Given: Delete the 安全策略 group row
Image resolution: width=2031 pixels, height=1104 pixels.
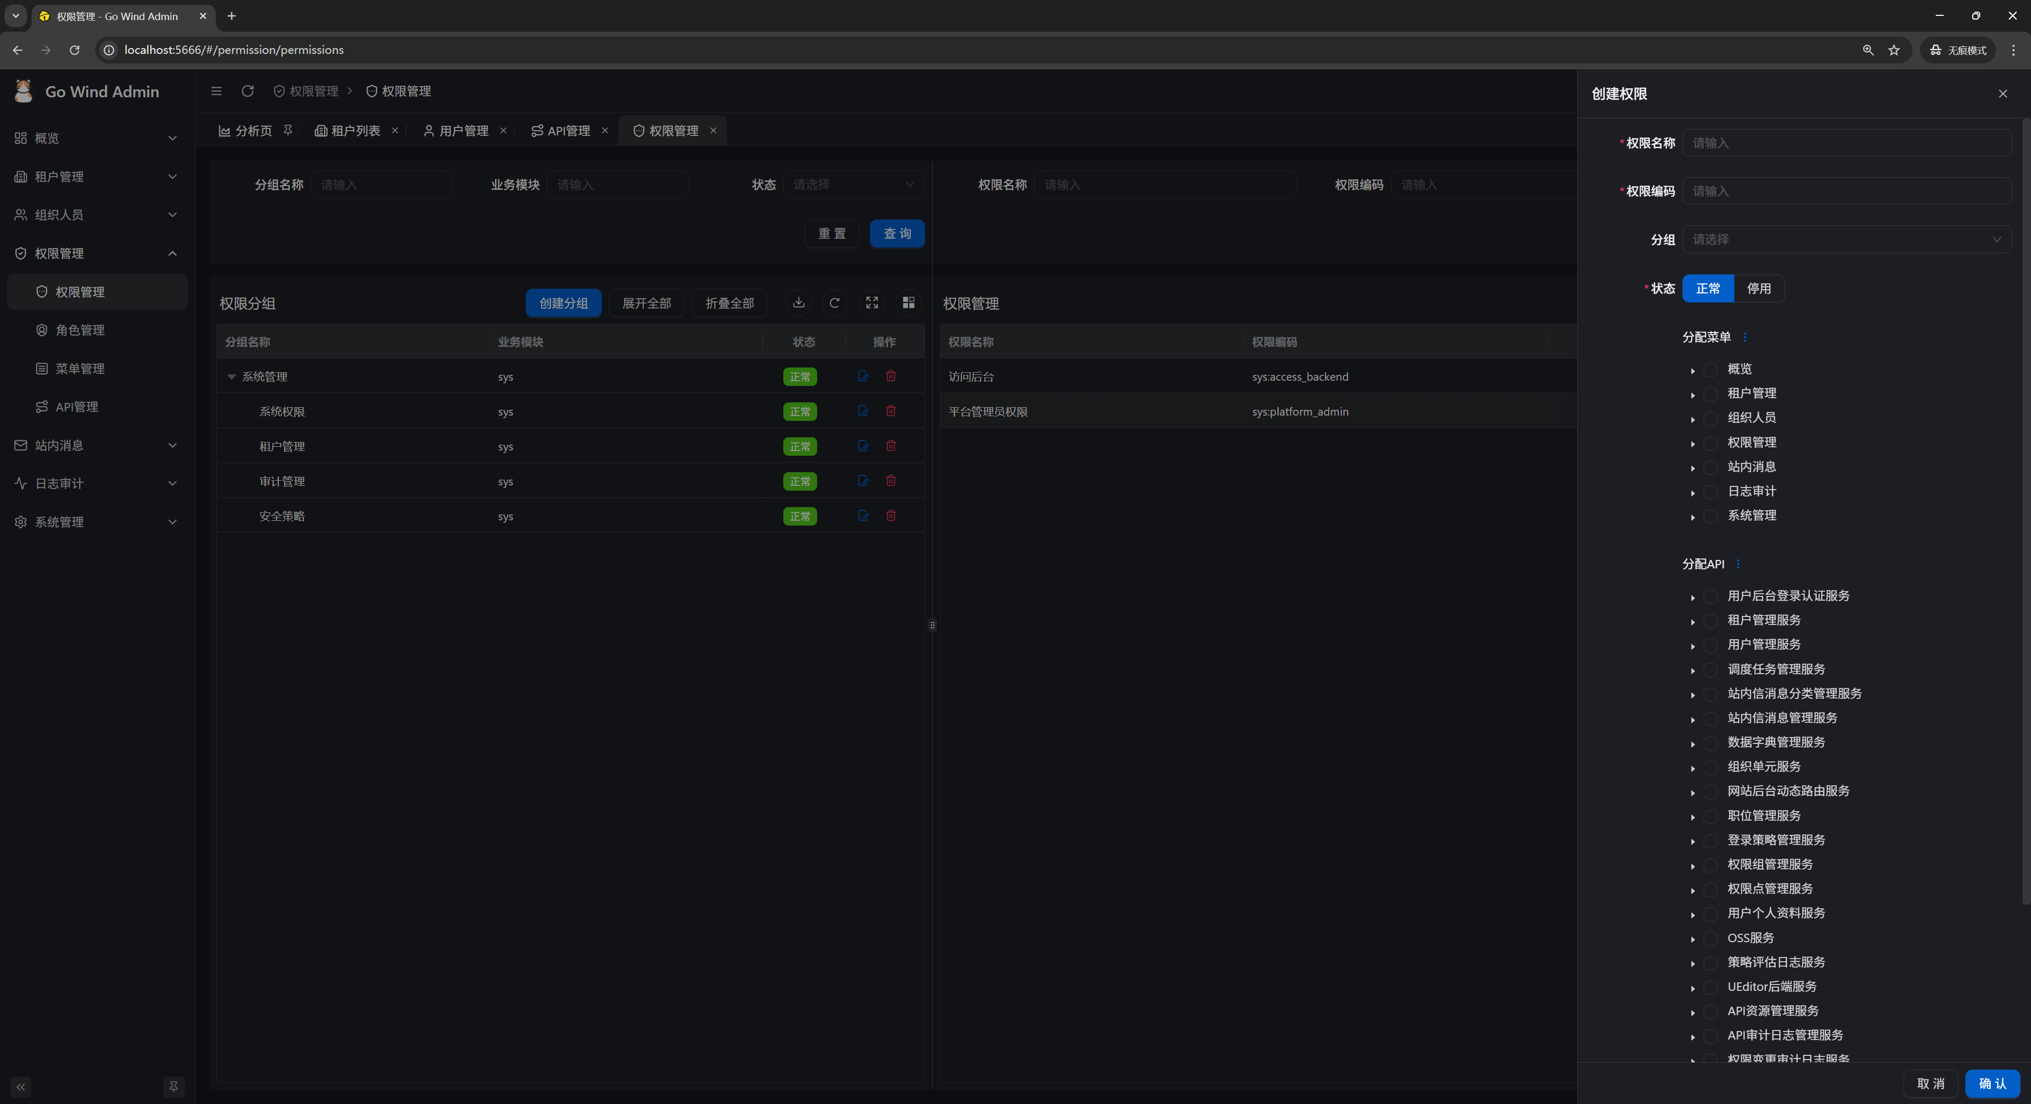Looking at the screenshot, I should [891, 516].
